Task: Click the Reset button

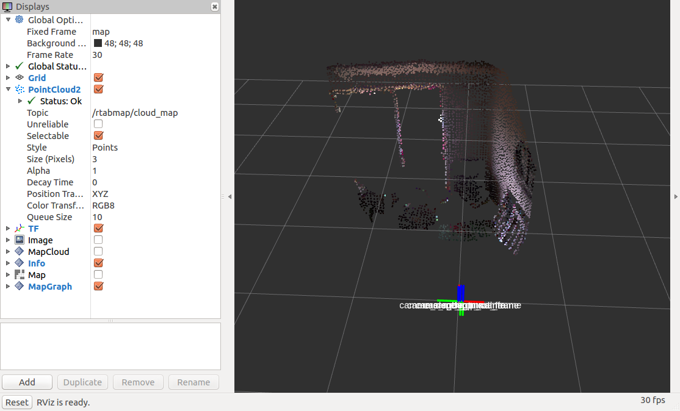Action: [x=17, y=402]
